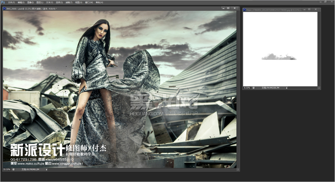
Task: Open the 图层(L) menu
Action: pos(40,2)
